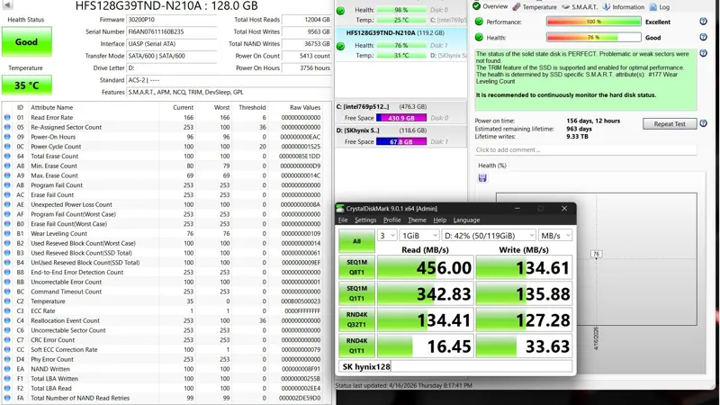Open the S.M.A.R.T. tab
Viewport: 720px width, 405px height.
[x=580, y=7]
